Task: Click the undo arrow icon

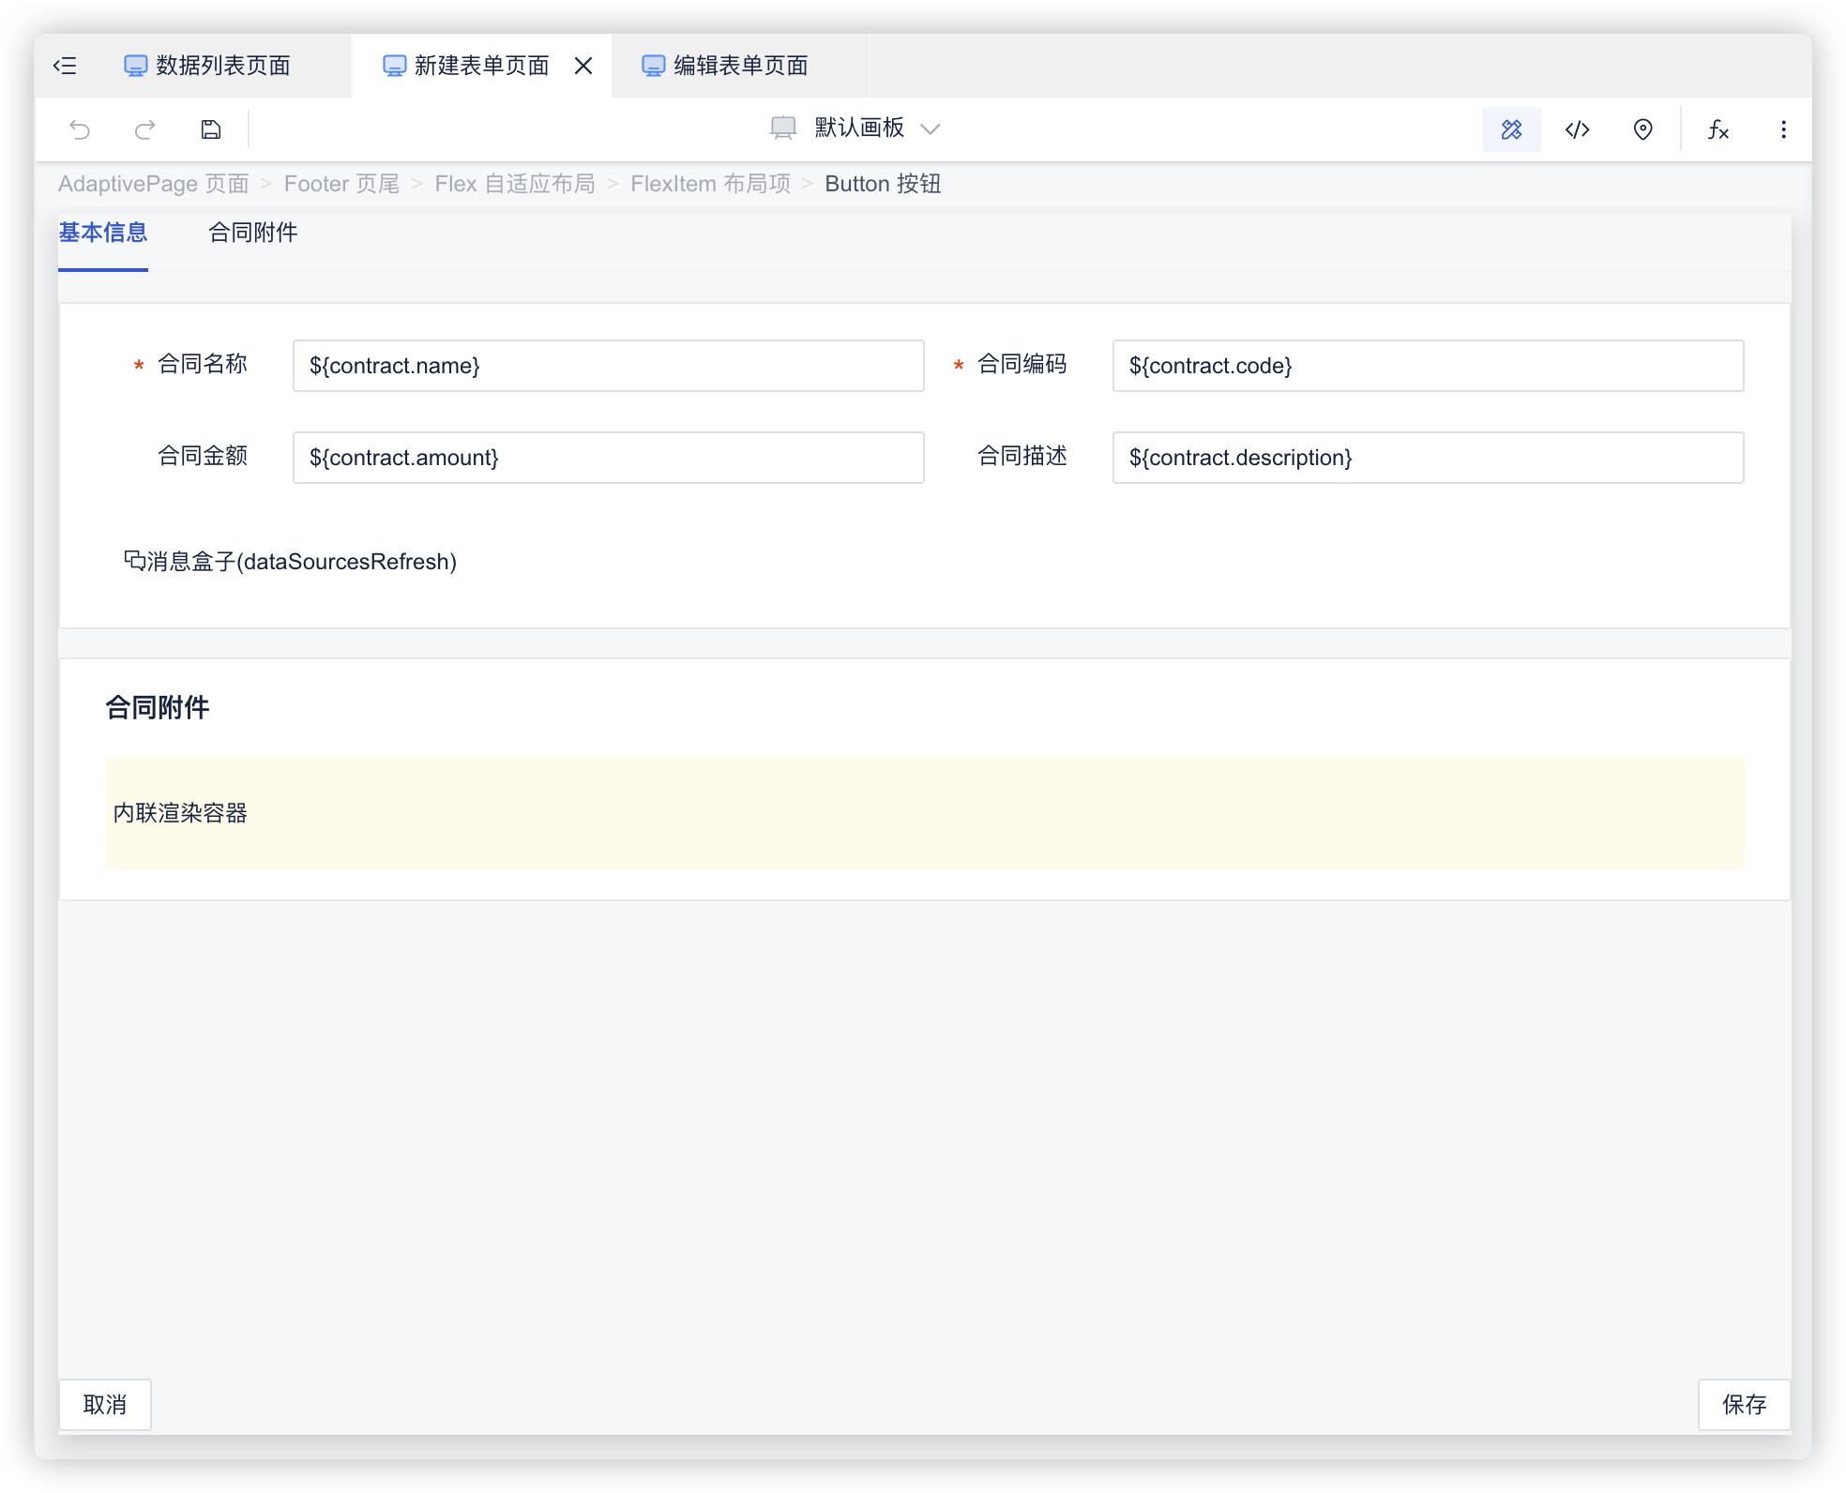Action: click(x=81, y=129)
